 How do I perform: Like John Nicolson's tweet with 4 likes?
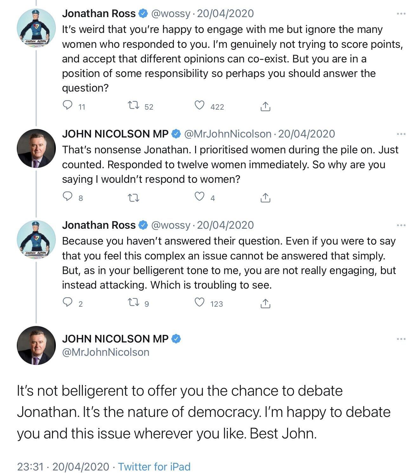pos(200,196)
